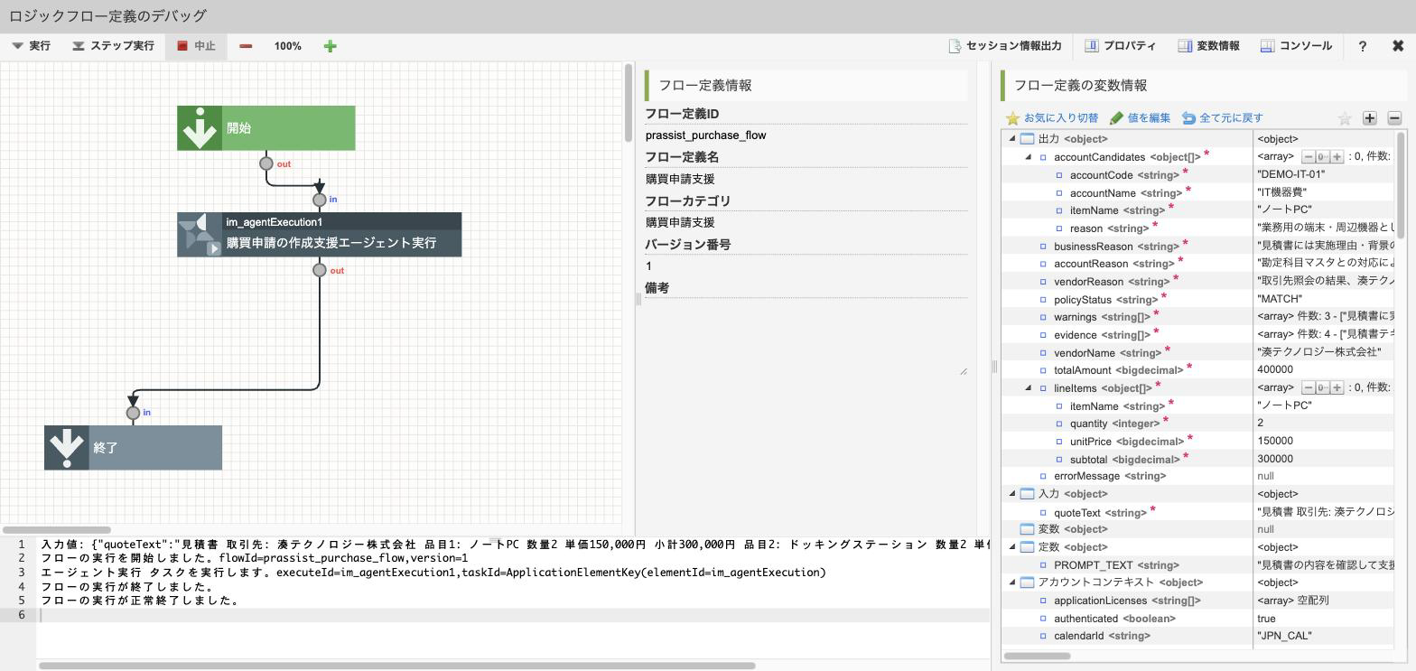1416x671 pixels.
Task: Zoom out the canvas with minus icon
Action: (x=246, y=46)
